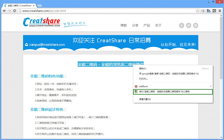
Task: Open the 关于 navigation link
Action: point(158,26)
